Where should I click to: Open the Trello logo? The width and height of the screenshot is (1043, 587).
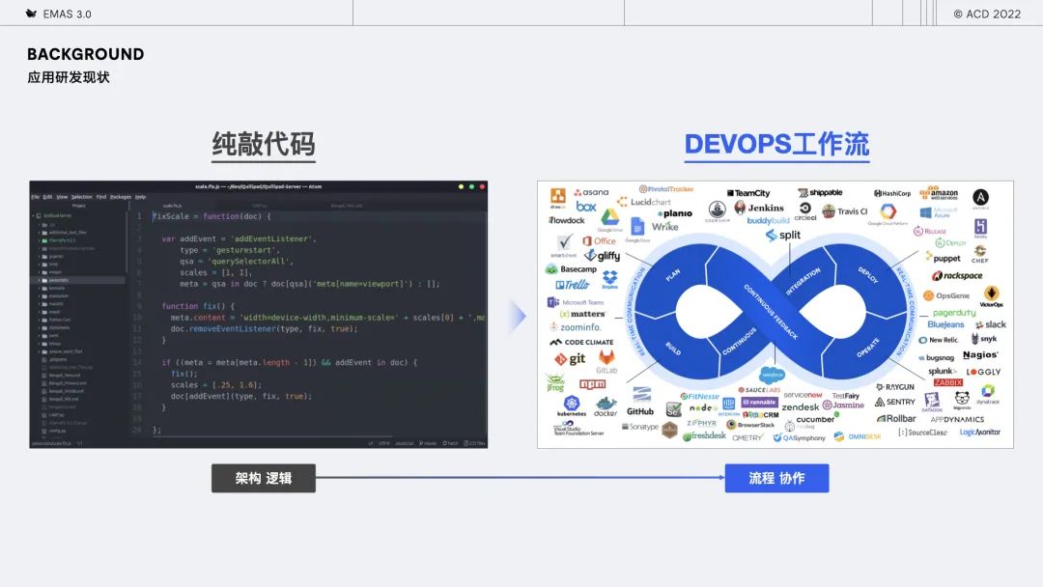coord(573,285)
